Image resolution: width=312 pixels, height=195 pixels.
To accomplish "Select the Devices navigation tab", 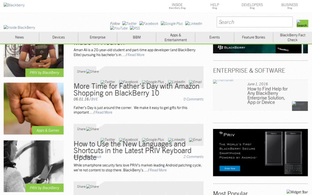I will click(58, 37).
